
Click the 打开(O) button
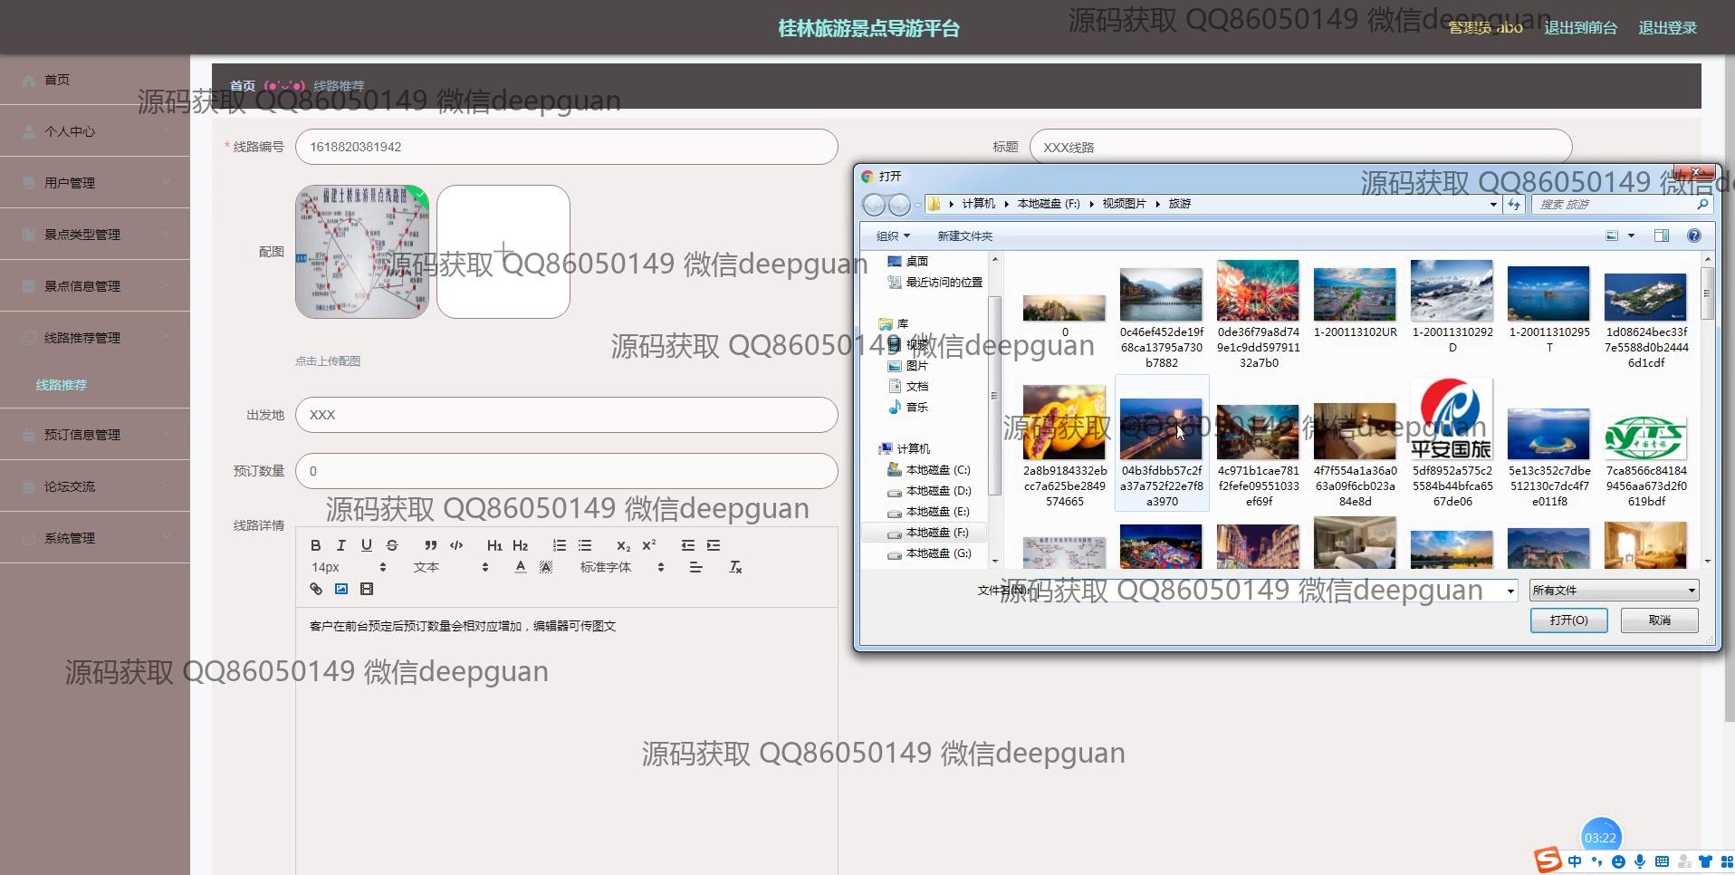[x=1568, y=620]
